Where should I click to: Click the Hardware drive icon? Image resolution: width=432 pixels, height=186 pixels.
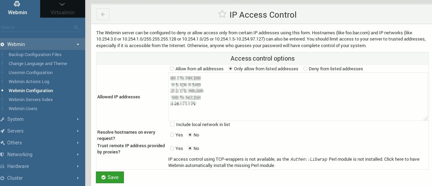2,166
